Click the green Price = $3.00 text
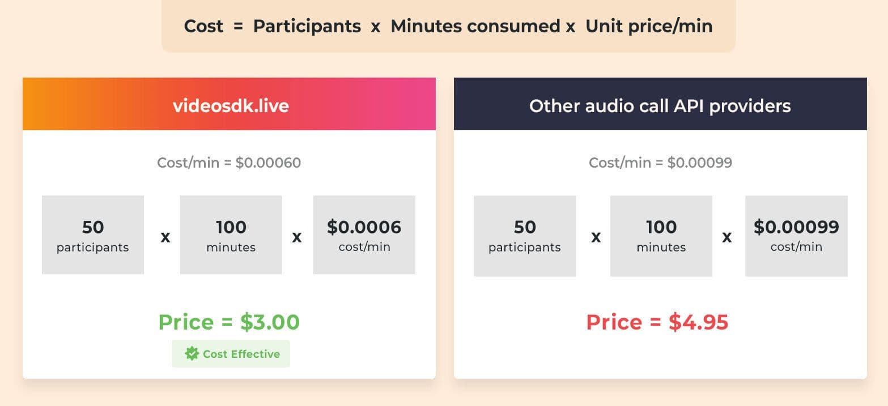 (229, 322)
